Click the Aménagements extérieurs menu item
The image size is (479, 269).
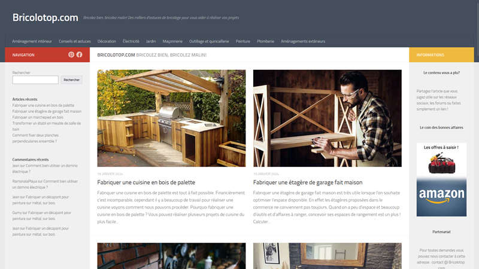click(x=303, y=41)
